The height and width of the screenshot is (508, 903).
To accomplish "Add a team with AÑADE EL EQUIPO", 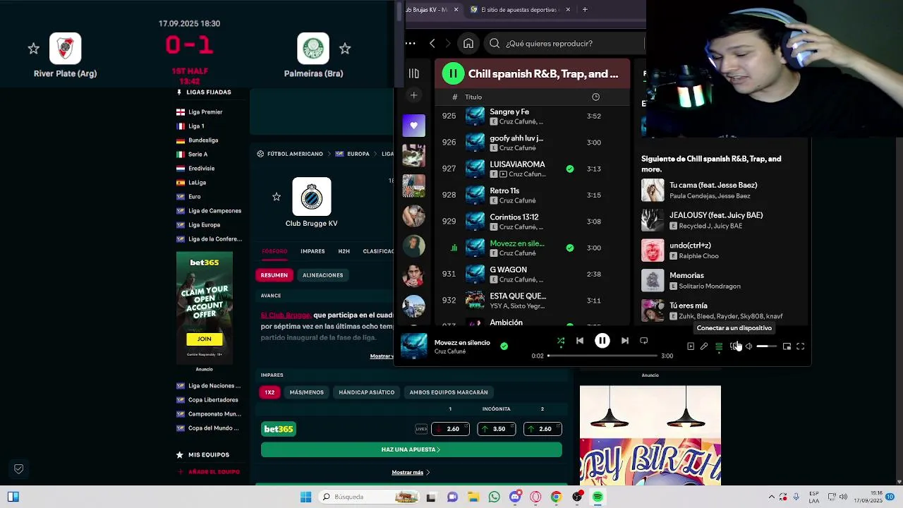I will click(209, 472).
